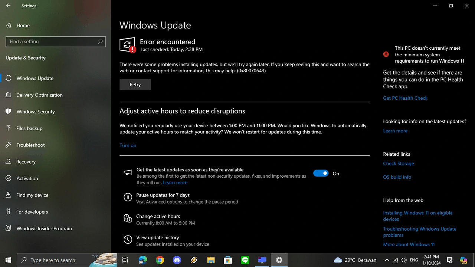Show hidden system tray icons

[387, 260]
